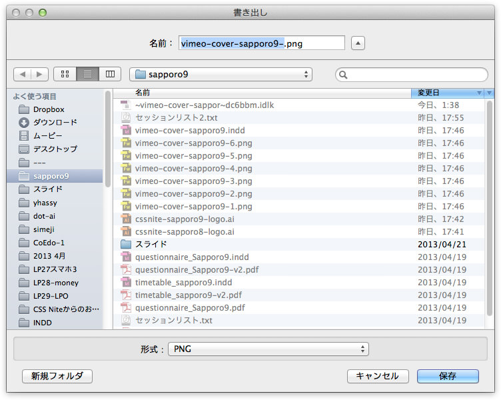Open the LP27スマホ3 sidebar folder
501x400 pixels.
[55, 269]
